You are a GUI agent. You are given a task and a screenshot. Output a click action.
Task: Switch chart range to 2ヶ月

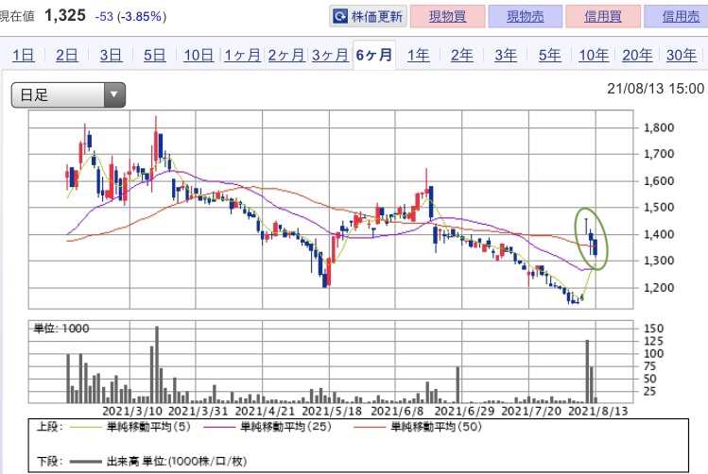pos(286,55)
